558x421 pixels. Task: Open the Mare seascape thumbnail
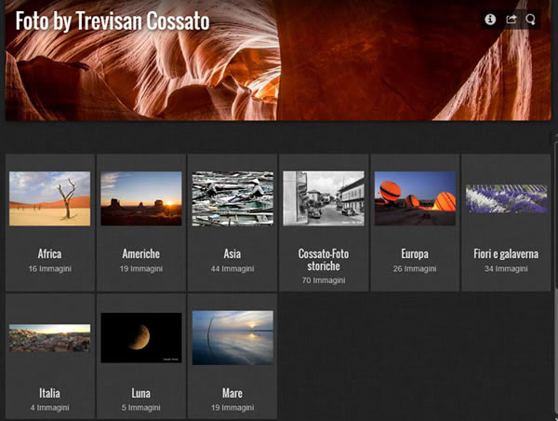click(x=232, y=338)
